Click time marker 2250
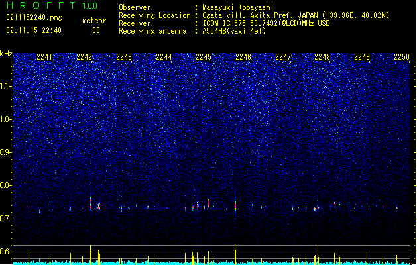 coord(402,57)
